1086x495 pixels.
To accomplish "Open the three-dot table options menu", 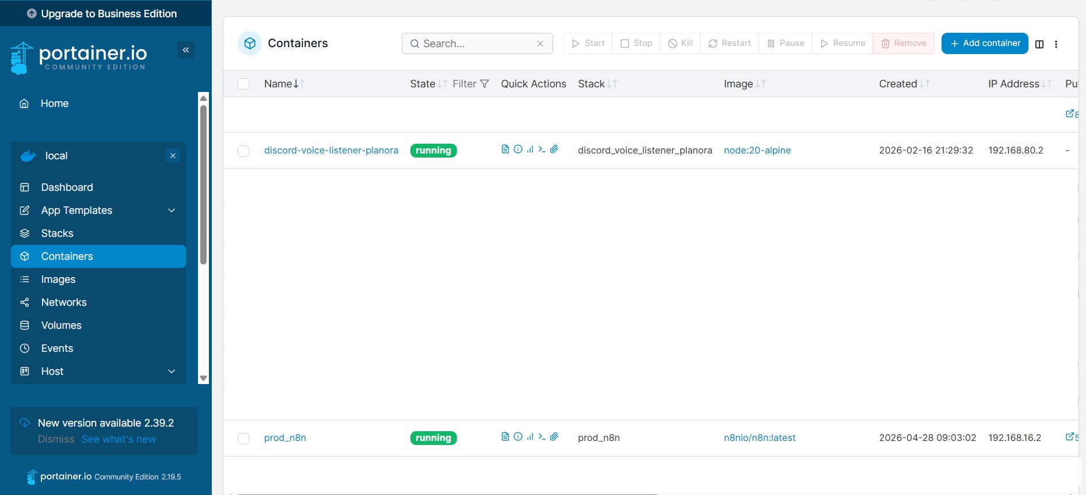I will pos(1056,44).
